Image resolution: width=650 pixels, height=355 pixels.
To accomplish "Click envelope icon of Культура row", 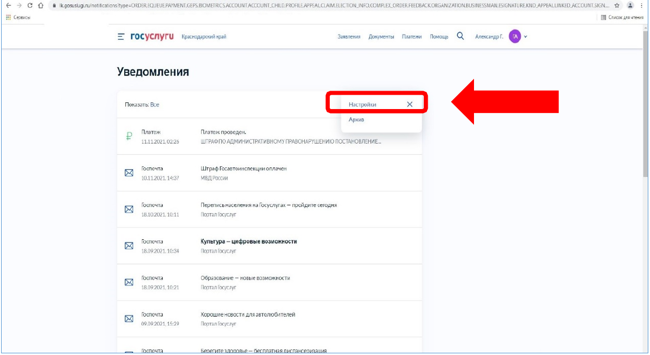I will [x=129, y=245].
